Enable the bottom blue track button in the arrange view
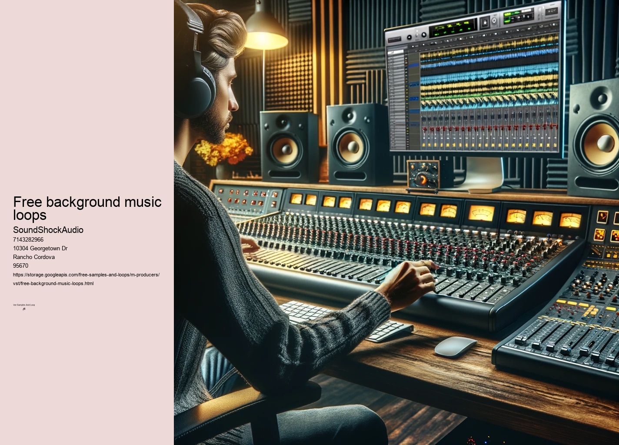This screenshot has width=619, height=445. point(413,125)
